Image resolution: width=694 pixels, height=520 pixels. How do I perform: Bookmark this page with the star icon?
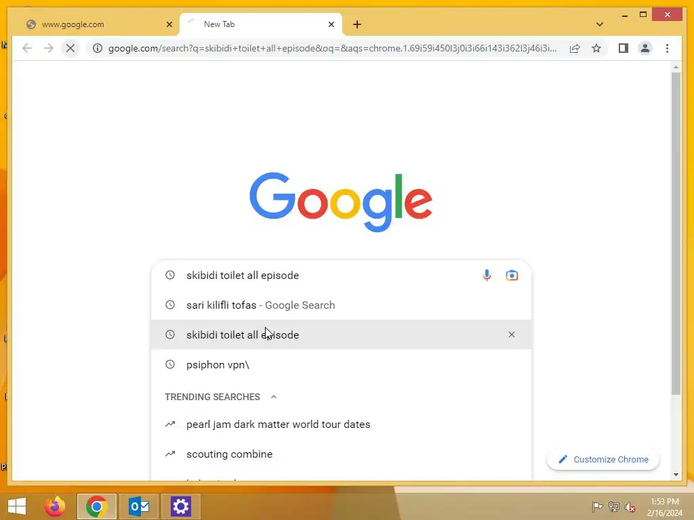pos(596,48)
